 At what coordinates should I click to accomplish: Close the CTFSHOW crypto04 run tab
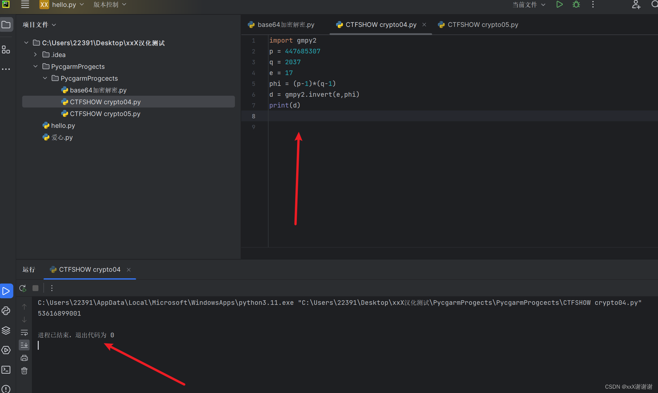(129, 269)
